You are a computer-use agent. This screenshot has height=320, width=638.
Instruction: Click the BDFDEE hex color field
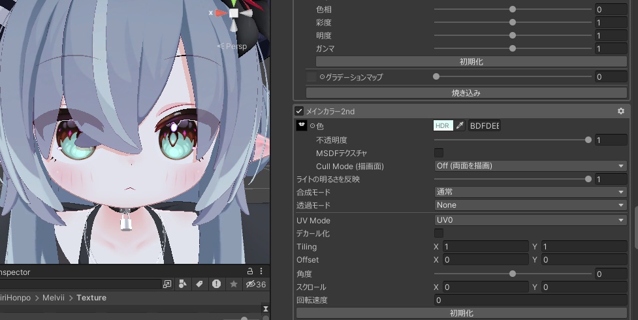[x=484, y=125]
